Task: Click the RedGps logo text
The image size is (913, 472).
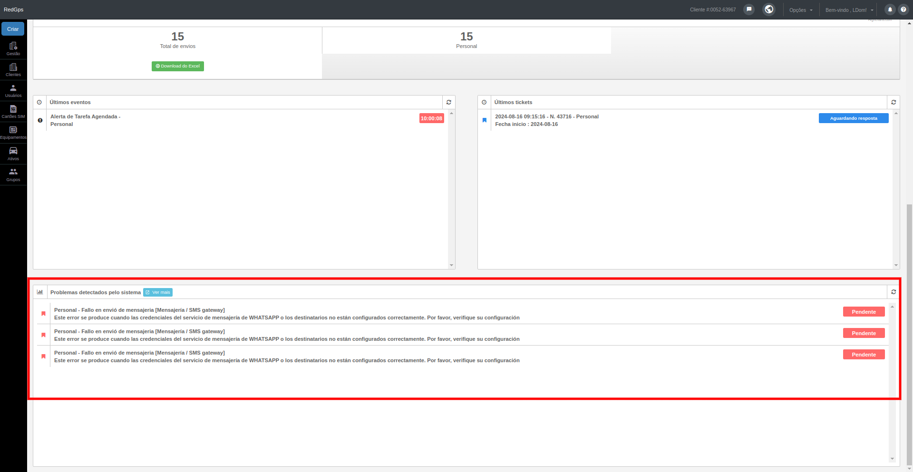Action: [13, 10]
